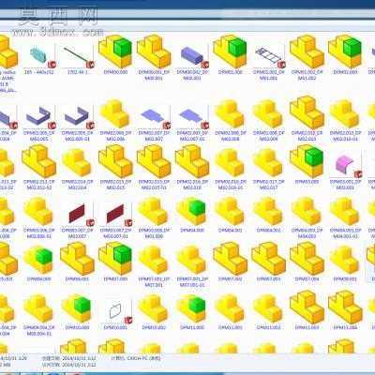Select the DPM00.002_DPM00.002 purple block thumbnail
The height and width of the screenshot is (375, 375).
pyautogui.click(x=192, y=56)
